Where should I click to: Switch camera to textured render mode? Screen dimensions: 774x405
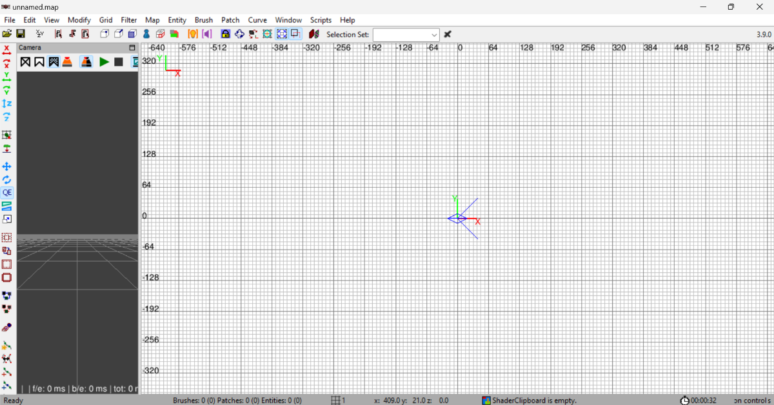point(54,62)
